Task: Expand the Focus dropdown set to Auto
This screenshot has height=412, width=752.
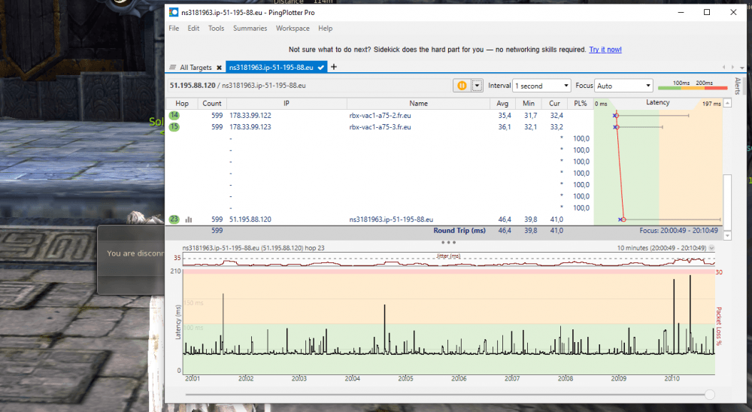Action: click(623, 86)
